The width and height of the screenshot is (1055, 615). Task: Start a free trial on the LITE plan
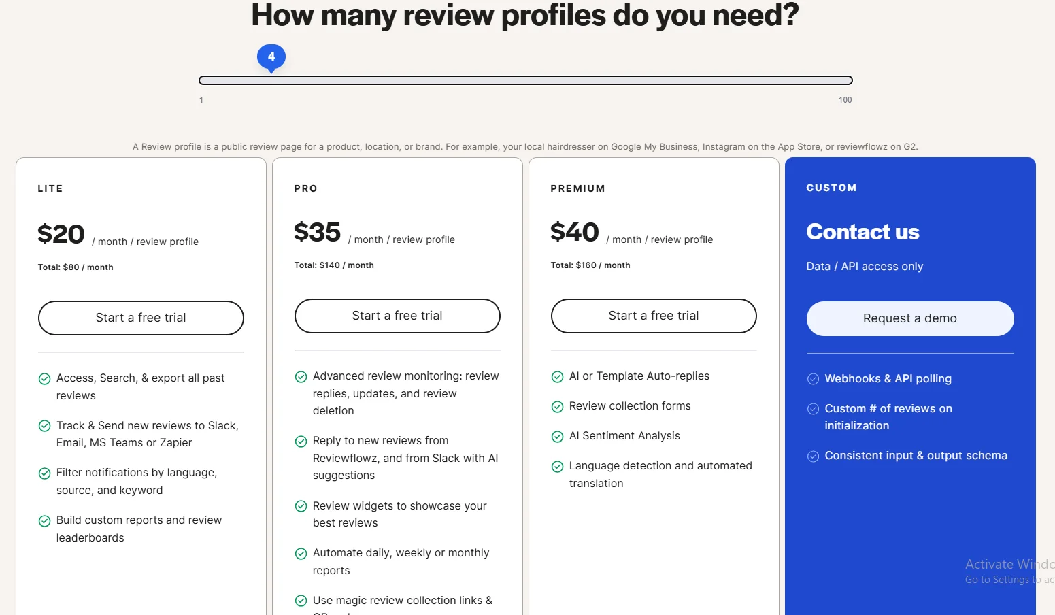[x=140, y=318]
